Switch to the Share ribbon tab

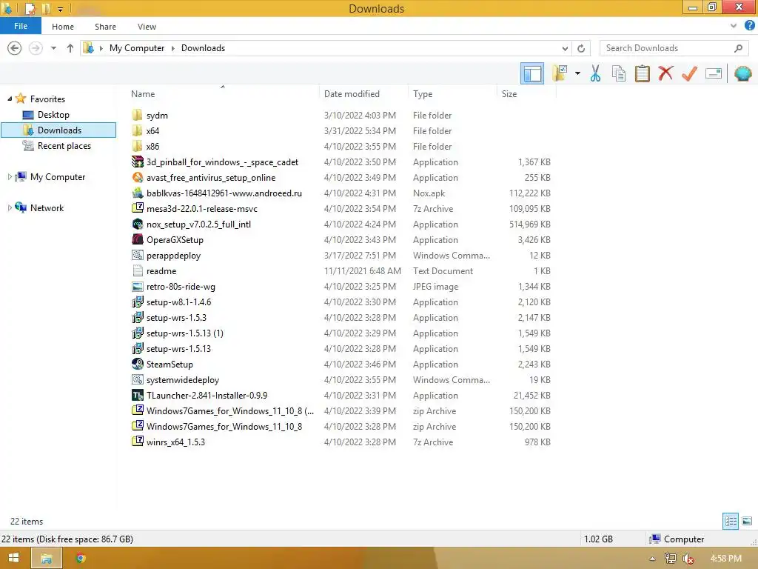[x=105, y=27]
